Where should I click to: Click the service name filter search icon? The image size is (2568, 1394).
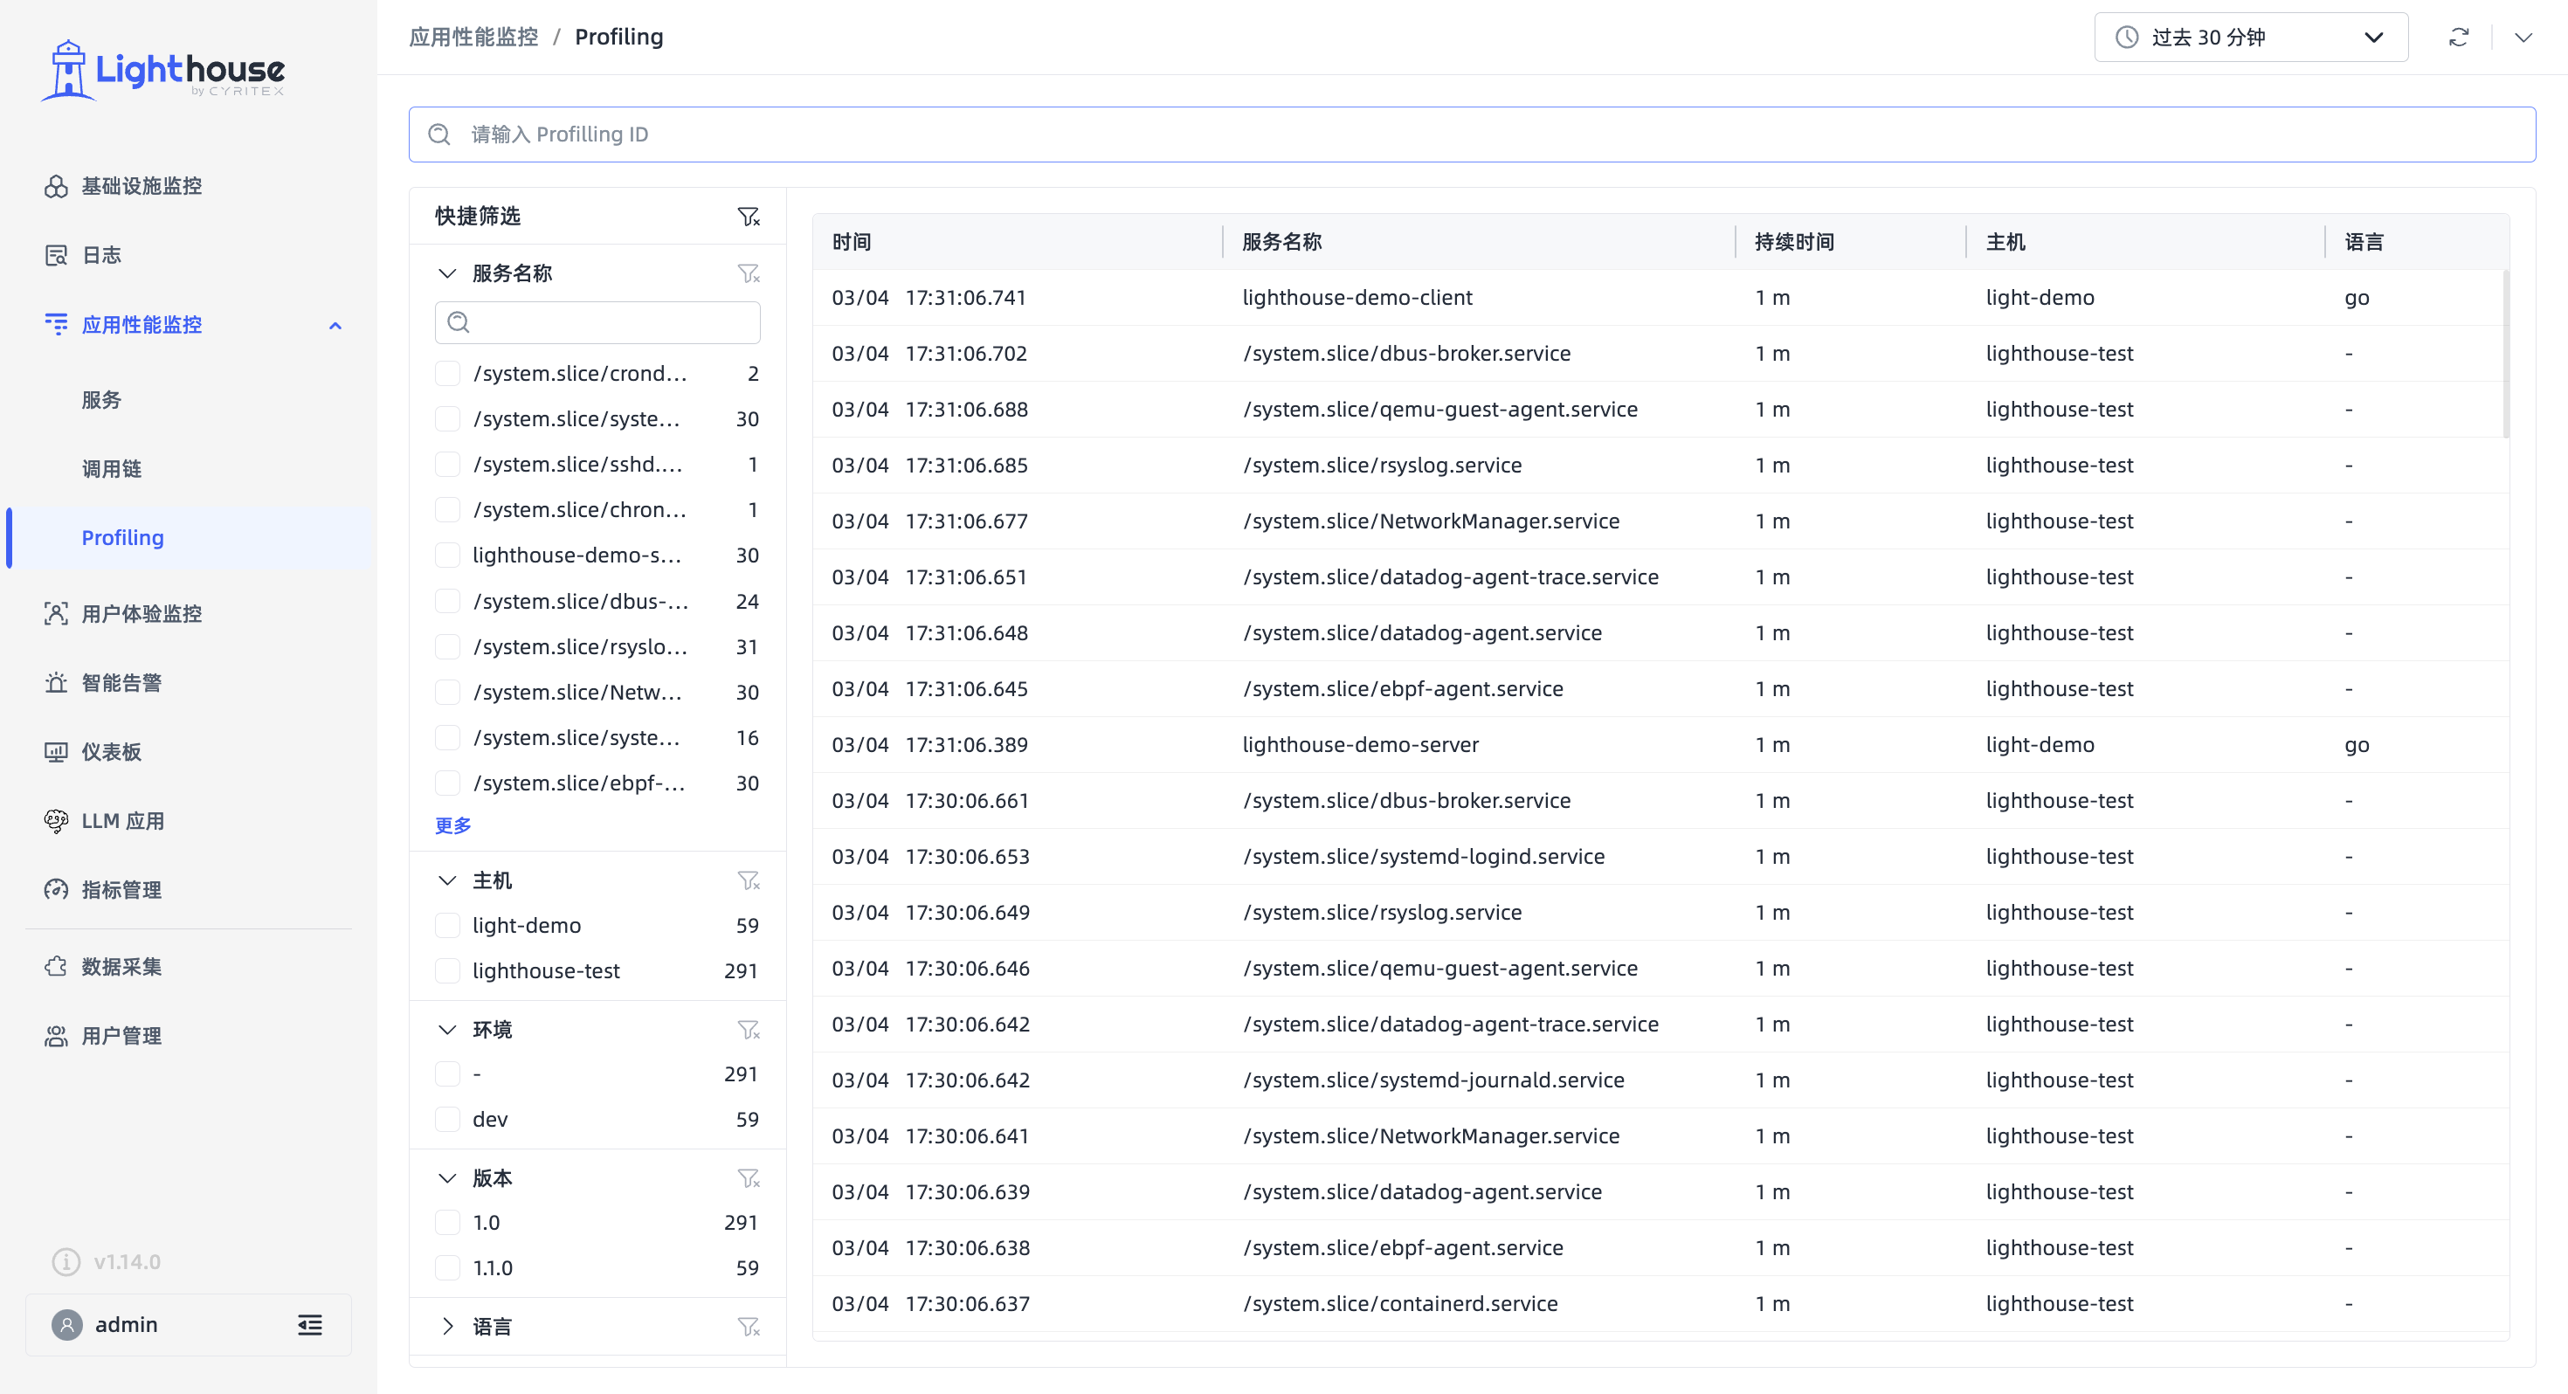point(459,322)
